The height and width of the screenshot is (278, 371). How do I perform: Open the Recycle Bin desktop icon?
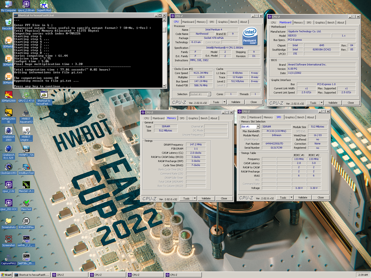[8, 24]
